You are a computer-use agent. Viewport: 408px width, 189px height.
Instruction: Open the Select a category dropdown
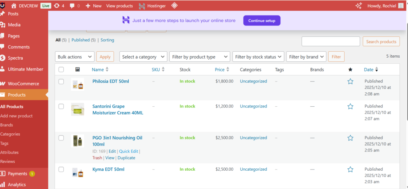tap(143, 57)
